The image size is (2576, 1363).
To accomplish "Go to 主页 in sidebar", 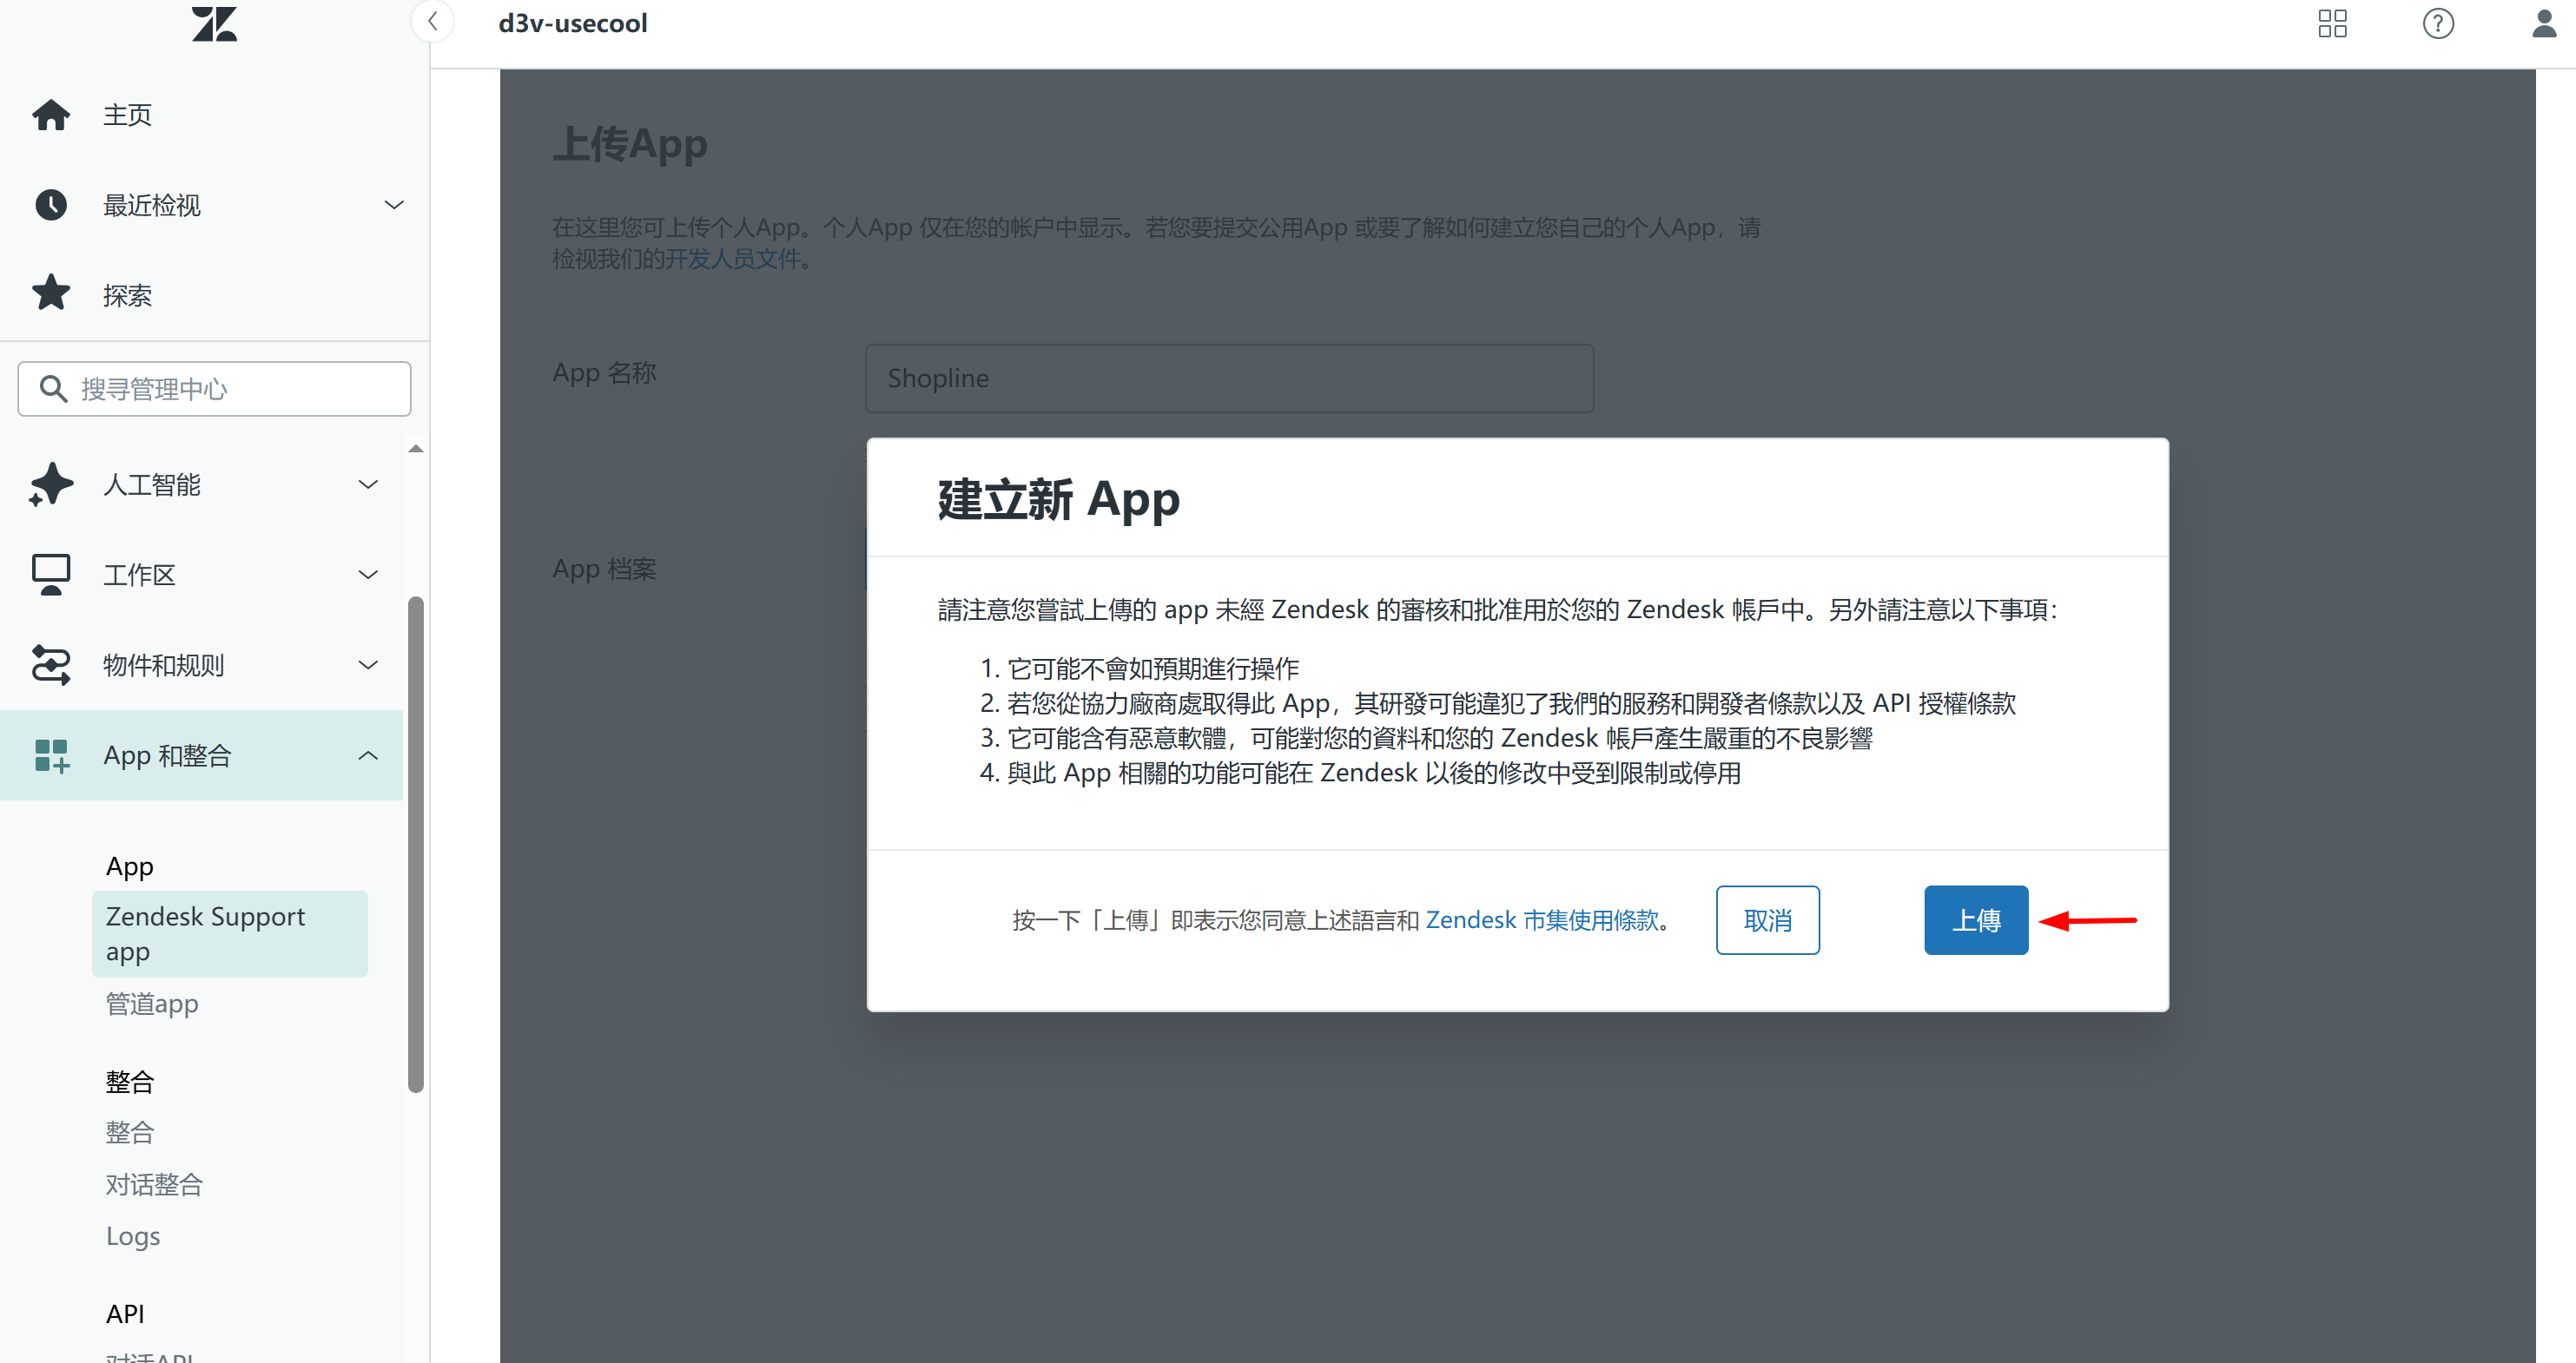I will [x=127, y=115].
